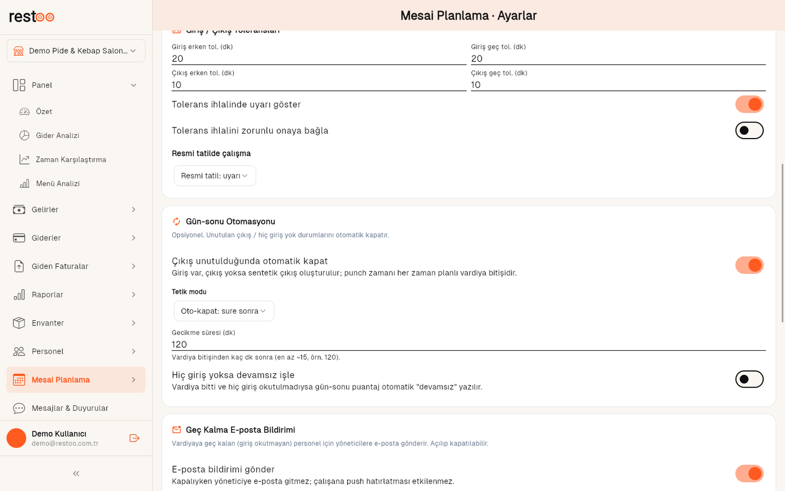The width and height of the screenshot is (785, 491).
Task: Click the Personel people icon
Action: 19,351
